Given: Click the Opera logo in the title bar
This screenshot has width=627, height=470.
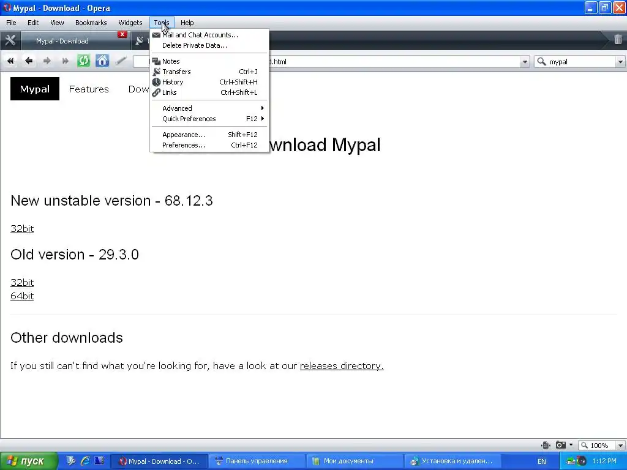Looking at the screenshot, I should (x=7, y=7).
